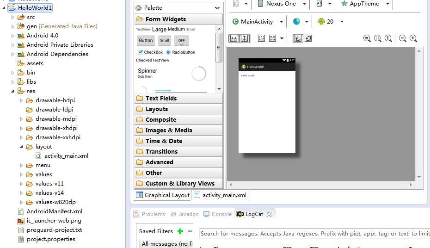The width and height of the screenshot is (430, 248).
Task: Zoom out the layout canvas
Action: coord(403,38)
